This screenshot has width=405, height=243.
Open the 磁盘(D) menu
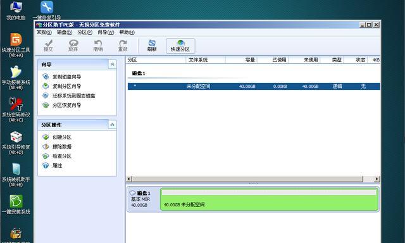[65, 32]
